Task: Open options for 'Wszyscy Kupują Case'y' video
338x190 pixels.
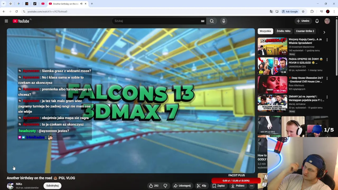Action: [x=327, y=40]
